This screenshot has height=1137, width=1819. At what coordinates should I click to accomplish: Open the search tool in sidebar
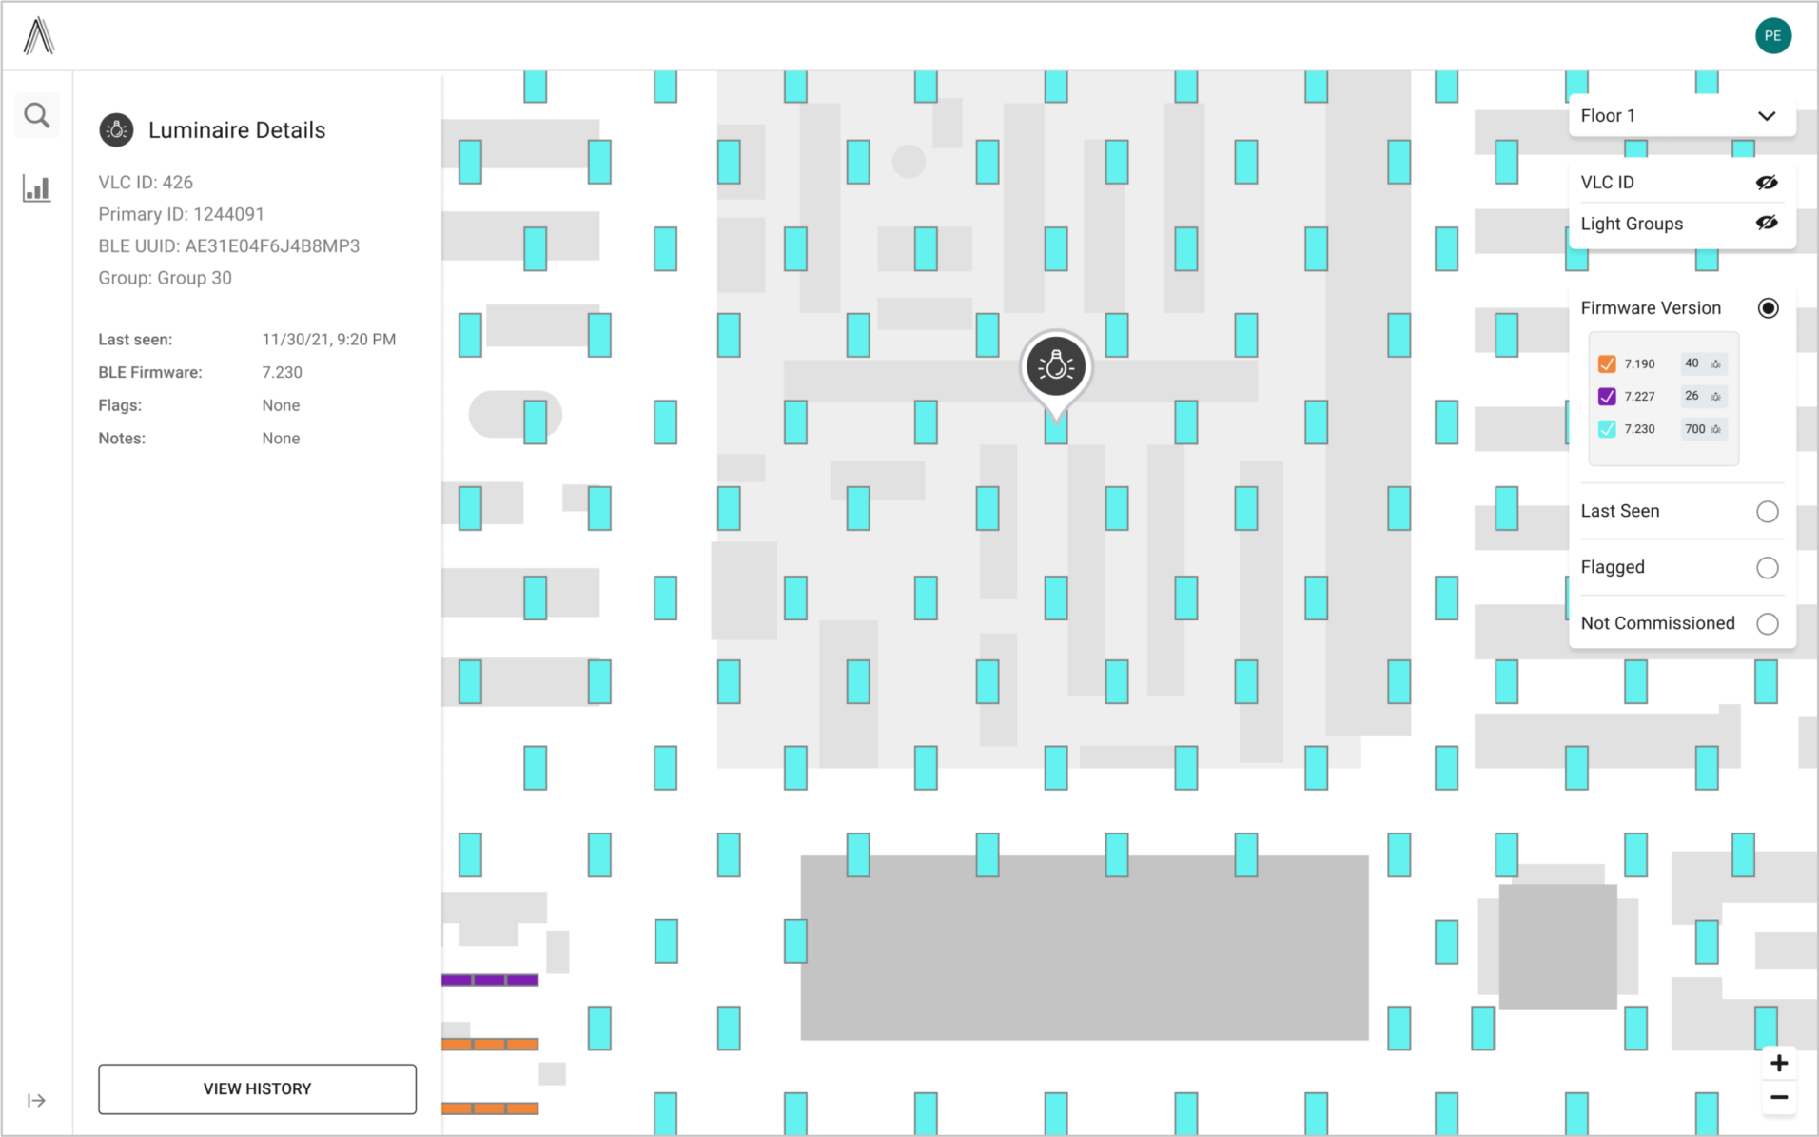[x=37, y=116]
